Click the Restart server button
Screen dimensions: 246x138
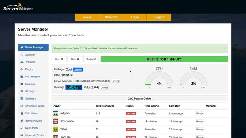click(x=91, y=59)
